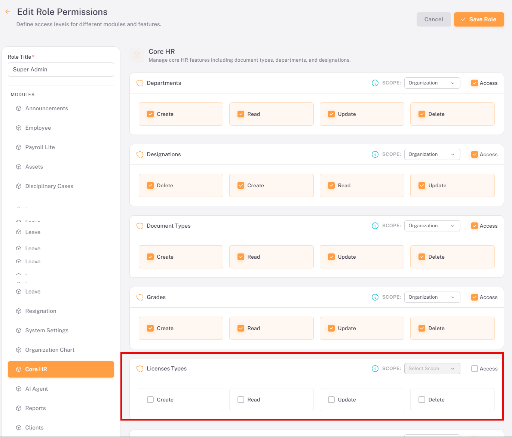512x437 pixels.
Task: Click the shield icon next to Departments
Action: click(140, 83)
